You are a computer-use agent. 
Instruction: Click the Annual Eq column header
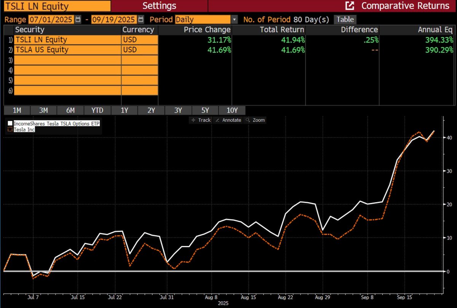click(417, 30)
